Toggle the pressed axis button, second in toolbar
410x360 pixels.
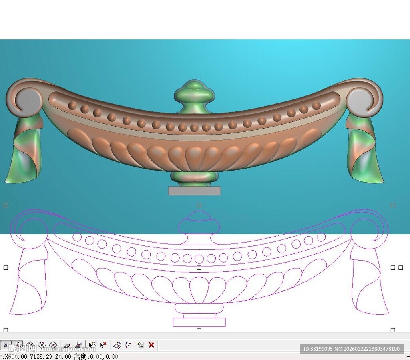pyautogui.click(x=17, y=345)
